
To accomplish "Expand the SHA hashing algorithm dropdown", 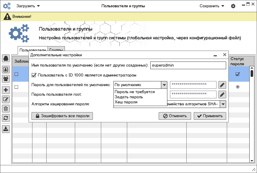I will pyautogui.click(x=223, y=104).
